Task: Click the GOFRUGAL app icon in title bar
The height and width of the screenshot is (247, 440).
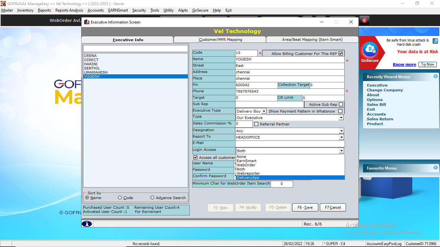Action: (4, 4)
